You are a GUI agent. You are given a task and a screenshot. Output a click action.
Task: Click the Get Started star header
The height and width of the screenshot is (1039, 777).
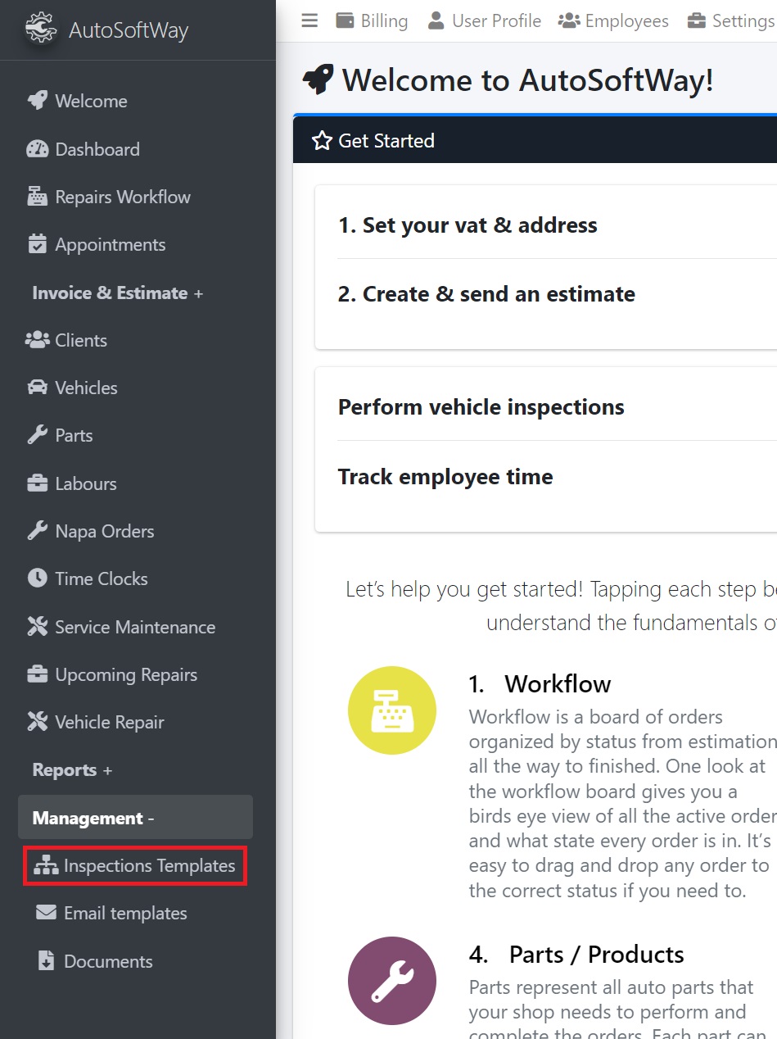point(375,140)
